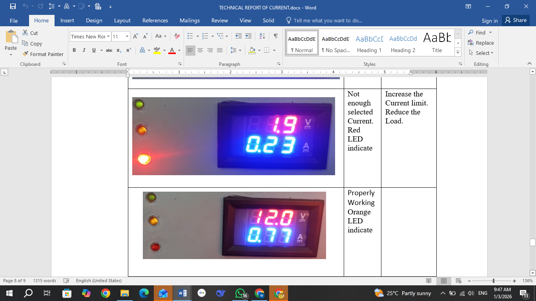Viewport: 536px width, 301px height.
Task: Adjust the zoom slider
Action: click(x=493, y=281)
